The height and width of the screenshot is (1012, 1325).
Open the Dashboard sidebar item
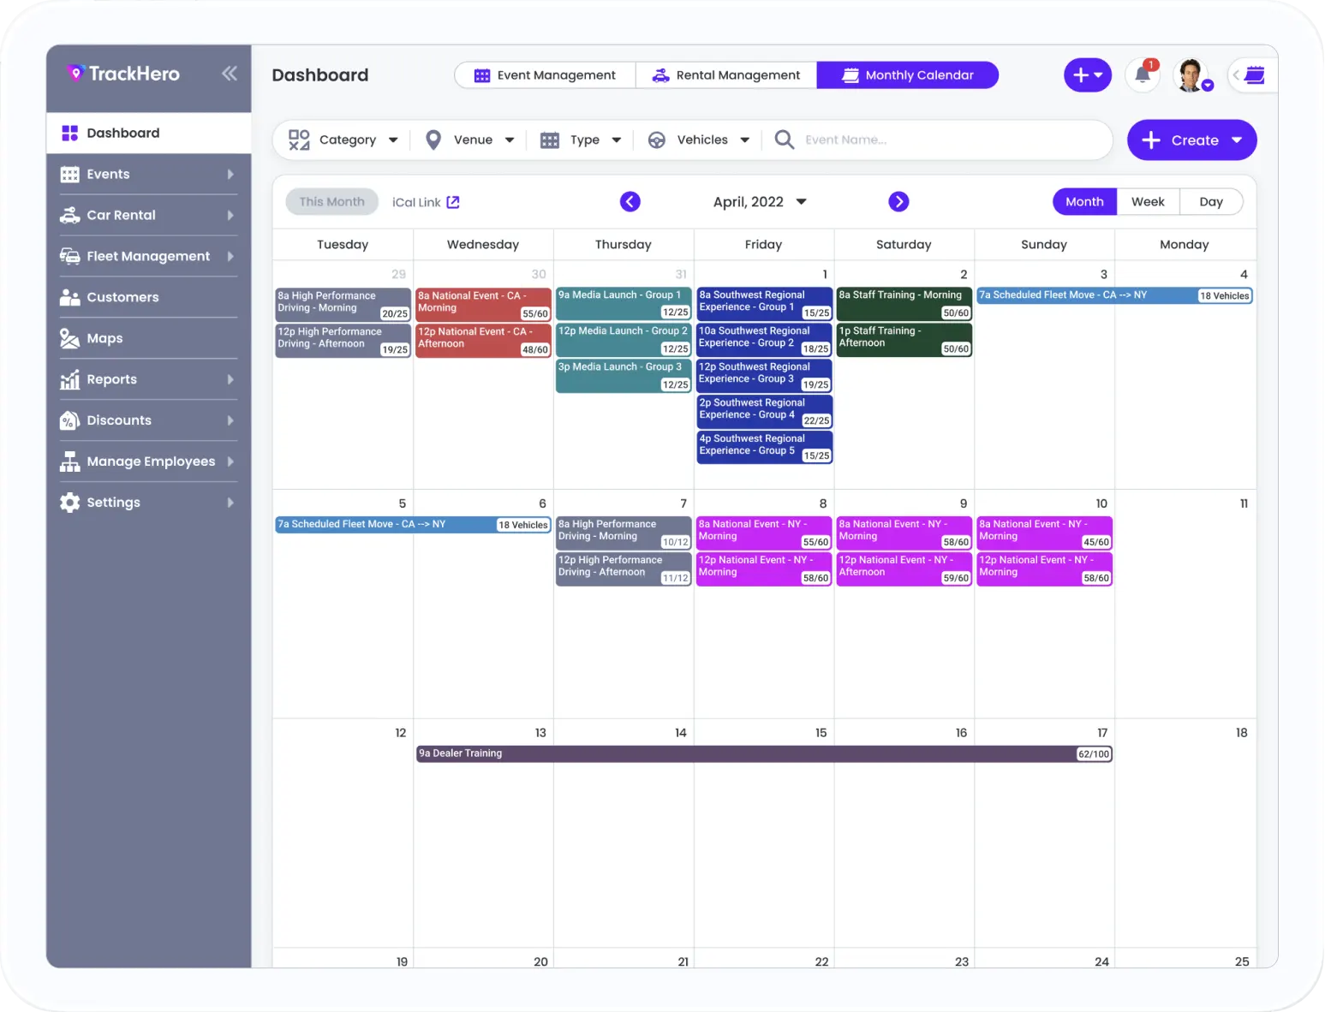[149, 133]
